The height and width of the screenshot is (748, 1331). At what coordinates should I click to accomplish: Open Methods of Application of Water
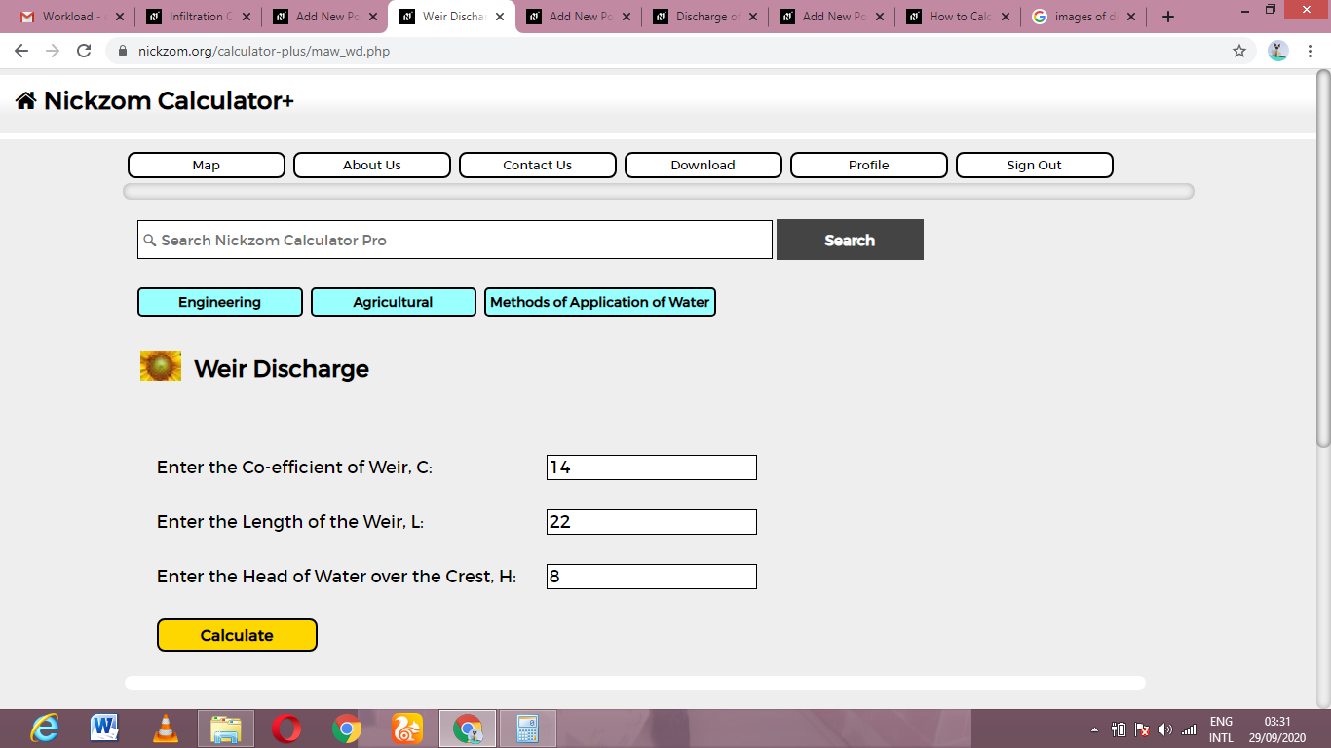600,302
